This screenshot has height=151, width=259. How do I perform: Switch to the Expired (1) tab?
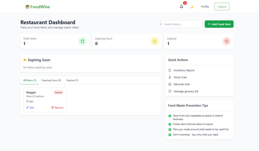72,80
